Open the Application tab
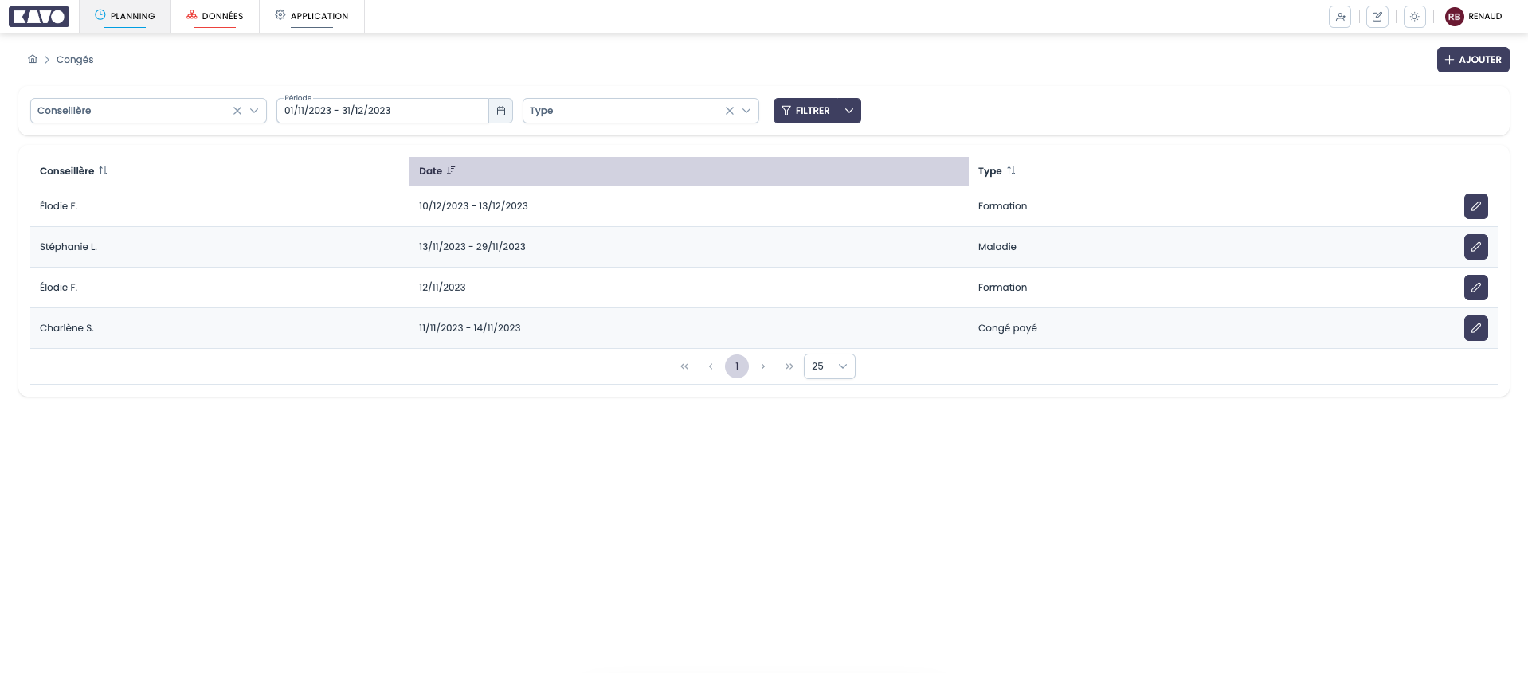Image resolution: width=1528 pixels, height=673 pixels. coord(311,16)
